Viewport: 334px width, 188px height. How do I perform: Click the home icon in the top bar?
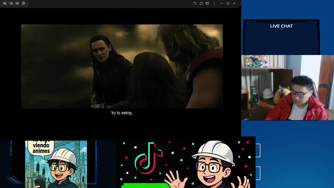[201, 3]
